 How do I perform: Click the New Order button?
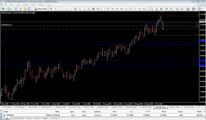41,9
